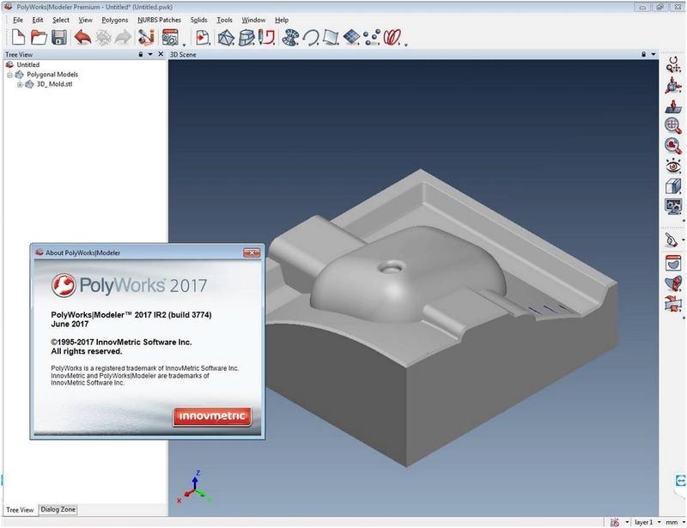
Task: Close the About PolyWorks|Modeler dialog
Action: (x=251, y=252)
